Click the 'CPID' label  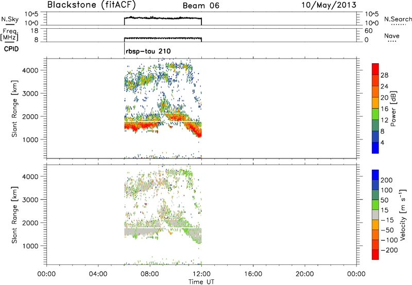point(11,49)
